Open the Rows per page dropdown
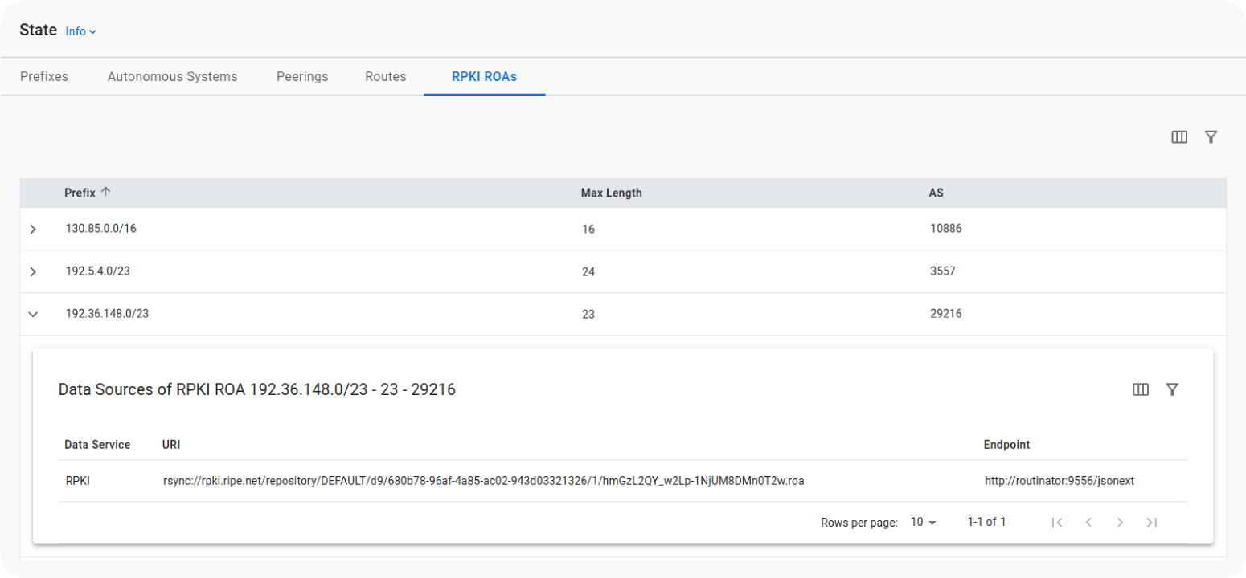Screen dimensions: 1246x578 click(924, 523)
